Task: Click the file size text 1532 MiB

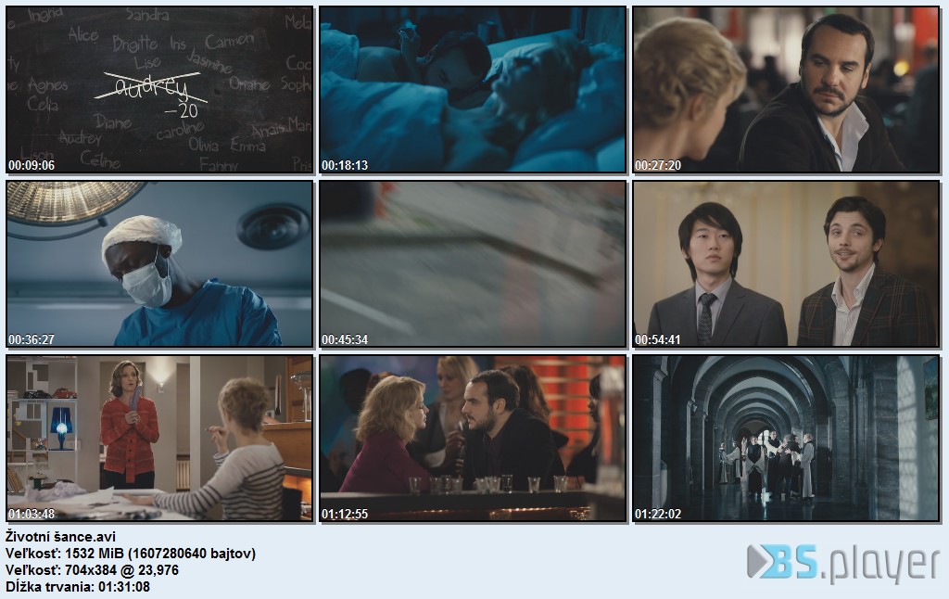Action: coord(94,554)
